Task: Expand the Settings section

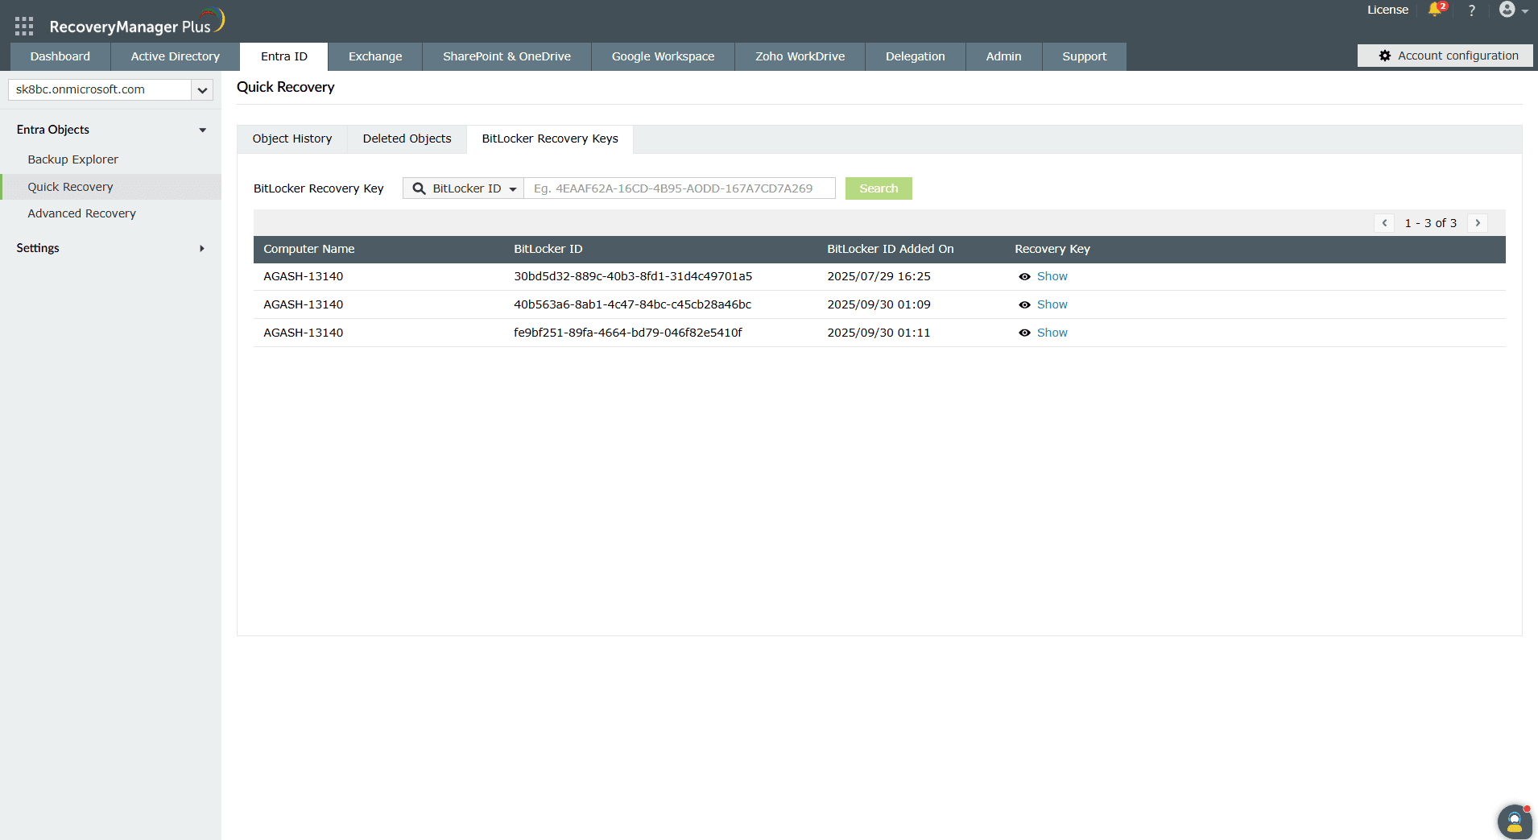Action: click(x=202, y=248)
